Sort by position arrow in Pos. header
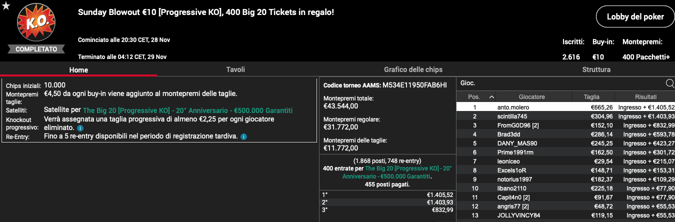 (x=491, y=97)
